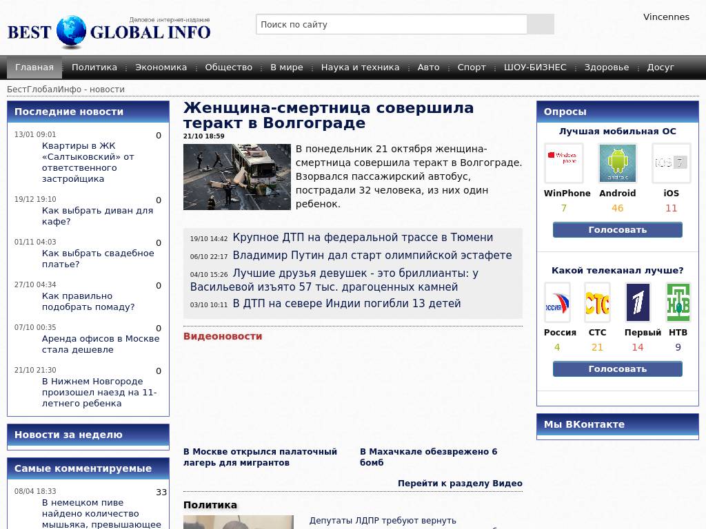Focus the site search field
The height and width of the screenshot is (529, 706).
click(x=392, y=24)
